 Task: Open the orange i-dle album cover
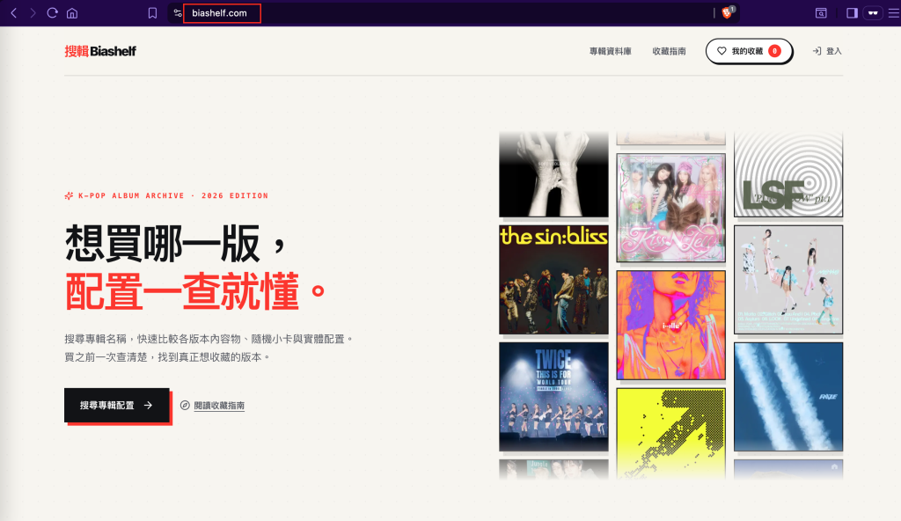pyautogui.click(x=670, y=325)
